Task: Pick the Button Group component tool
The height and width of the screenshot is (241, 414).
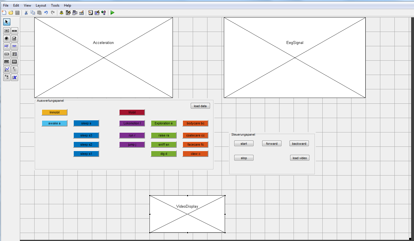Action: (x=7, y=77)
